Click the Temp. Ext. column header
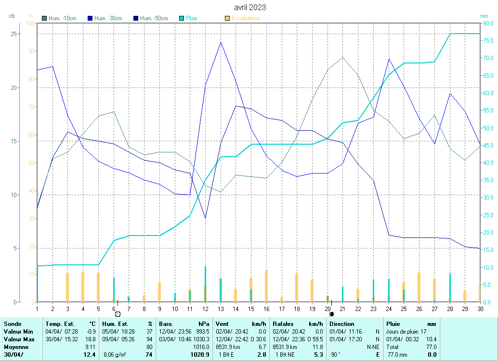This screenshot has height=361, width=498. coord(60,324)
